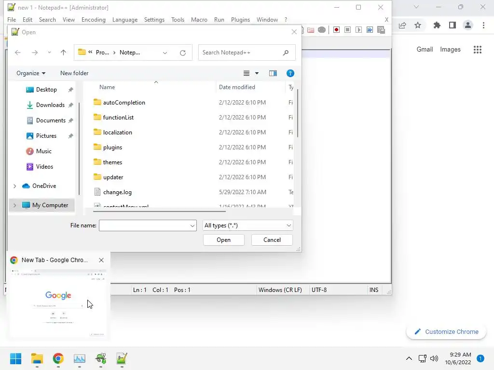The height and width of the screenshot is (370, 494).
Task: Open Gmail link in Chrome
Action: click(x=425, y=50)
